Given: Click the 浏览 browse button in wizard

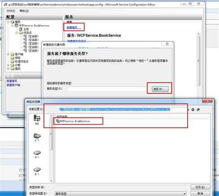Looking at the screenshot, I should point(160,89).
